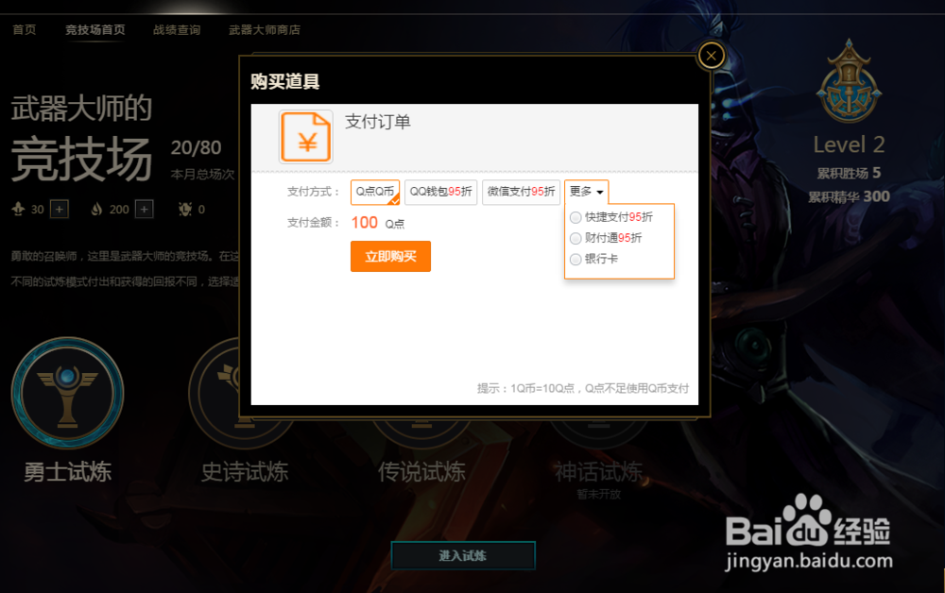The height and width of the screenshot is (593, 945).
Task: Click the Level 2 badge emblem
Action: click(849, 80)
